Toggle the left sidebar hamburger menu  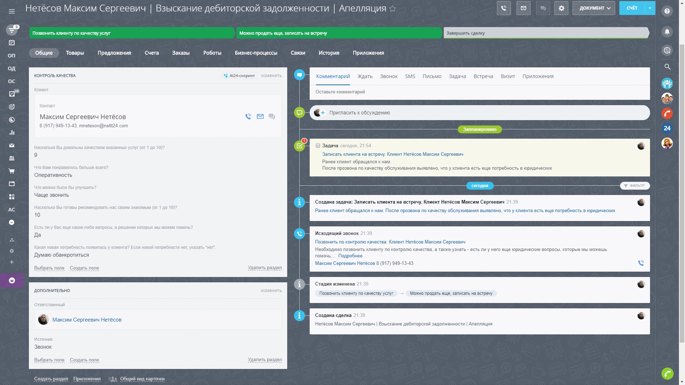coord(11,11)
